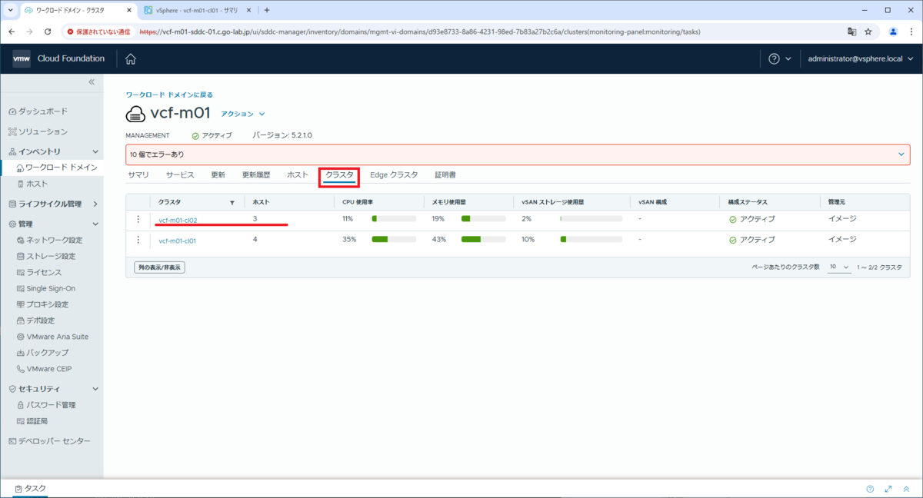The height and width of the screenshot is (498, 923).
Task: Click CPU usage bar for vcf-m01-cl01
Action: coord(394,240)
